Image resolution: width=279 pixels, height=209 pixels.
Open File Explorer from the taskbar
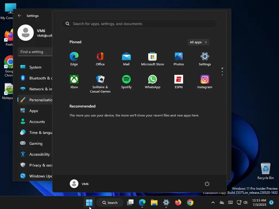154,202
